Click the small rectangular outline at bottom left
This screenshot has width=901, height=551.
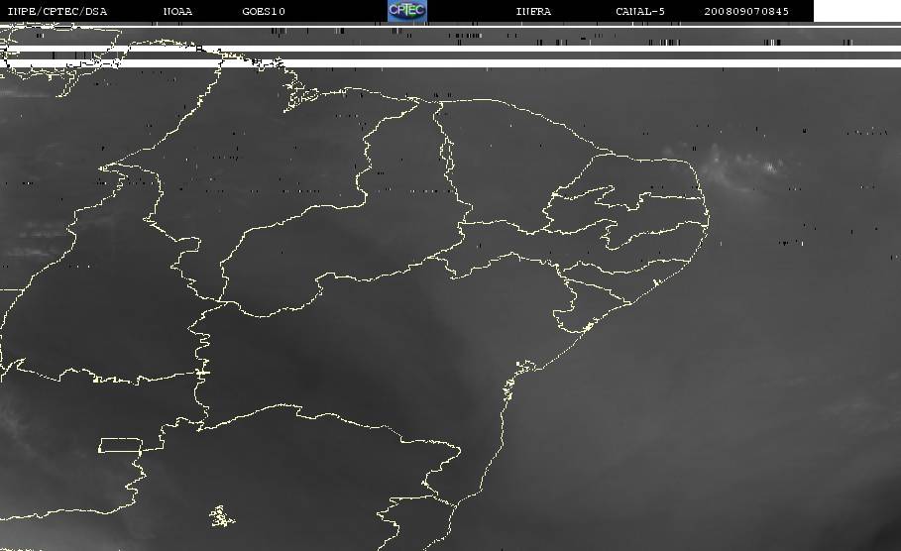click(x=120, y=445)
